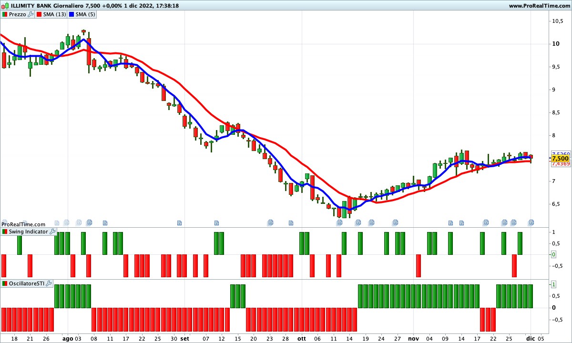Click the OscillatoreSTI value tag 1

click(x=553, y=284)
